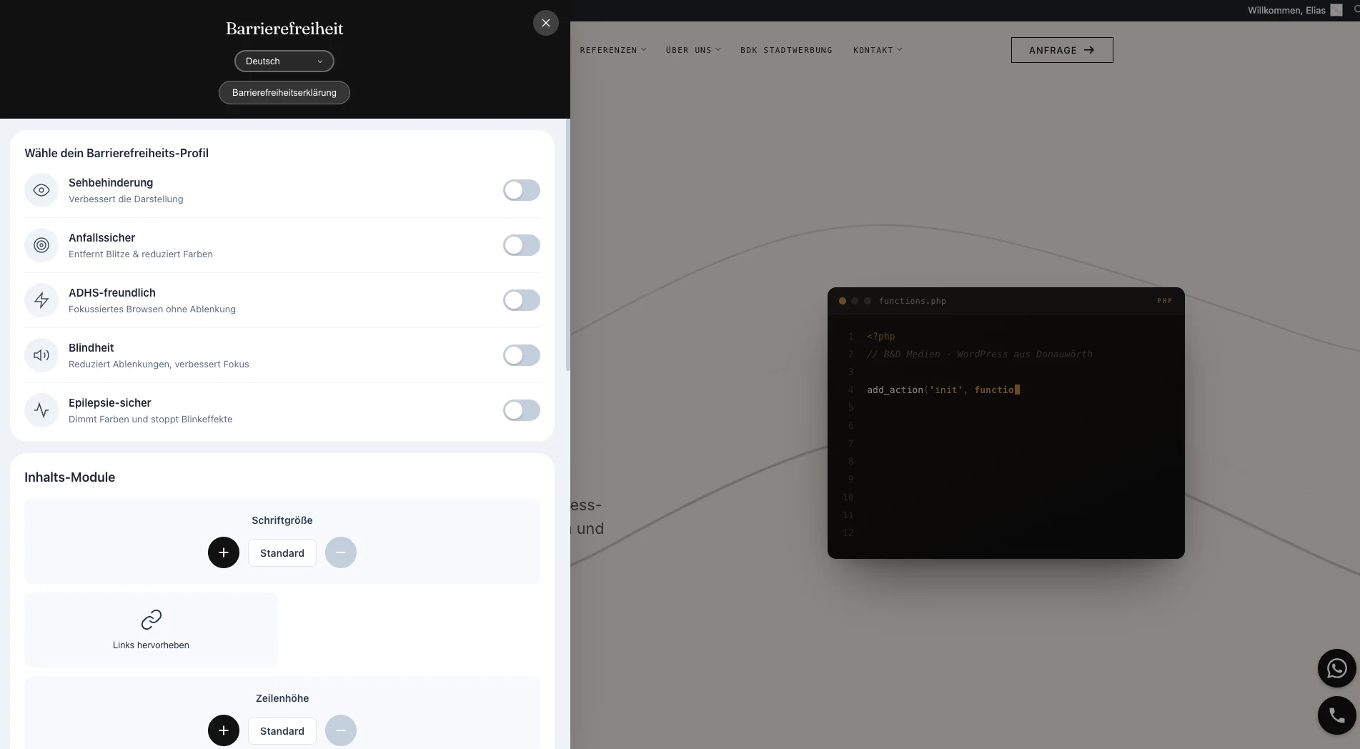Open BDK Stadtwerbung page
Image resolution: width=1360 pixels, height=749 pixels.
point(786,50)
